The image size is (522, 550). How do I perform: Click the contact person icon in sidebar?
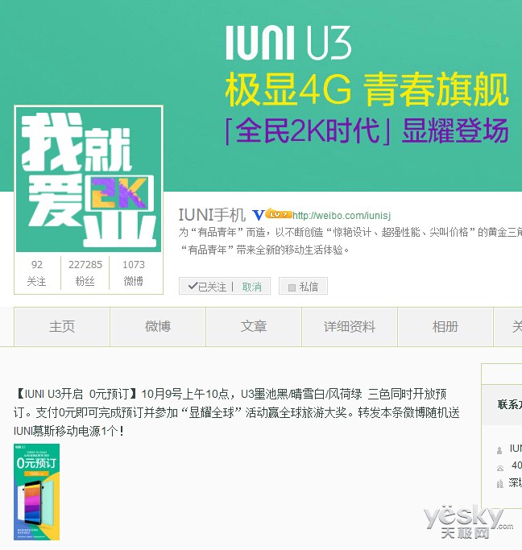pyautogui.click(x=499, y=451)
